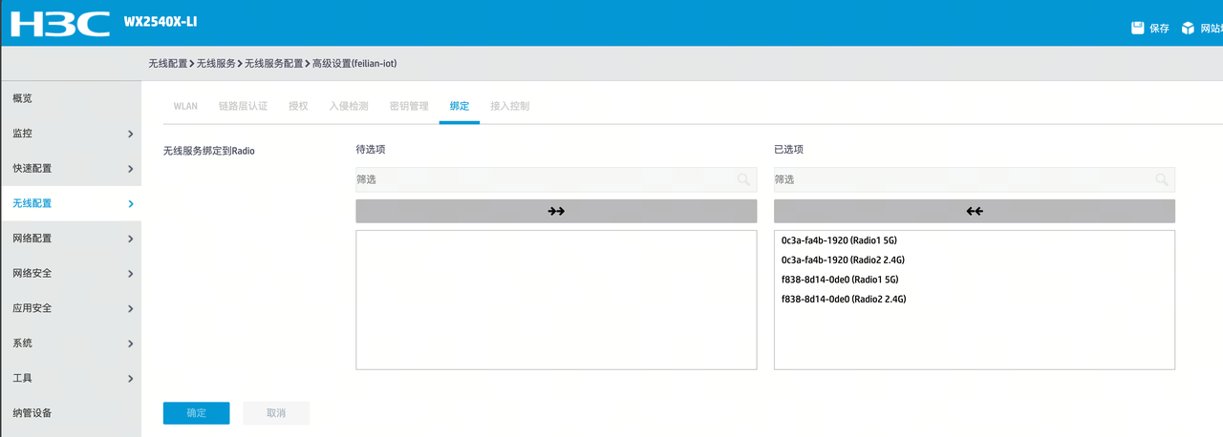Expand the 快速配置 sidebar section
1223x437 pixels.
click(x=71, y=168)
